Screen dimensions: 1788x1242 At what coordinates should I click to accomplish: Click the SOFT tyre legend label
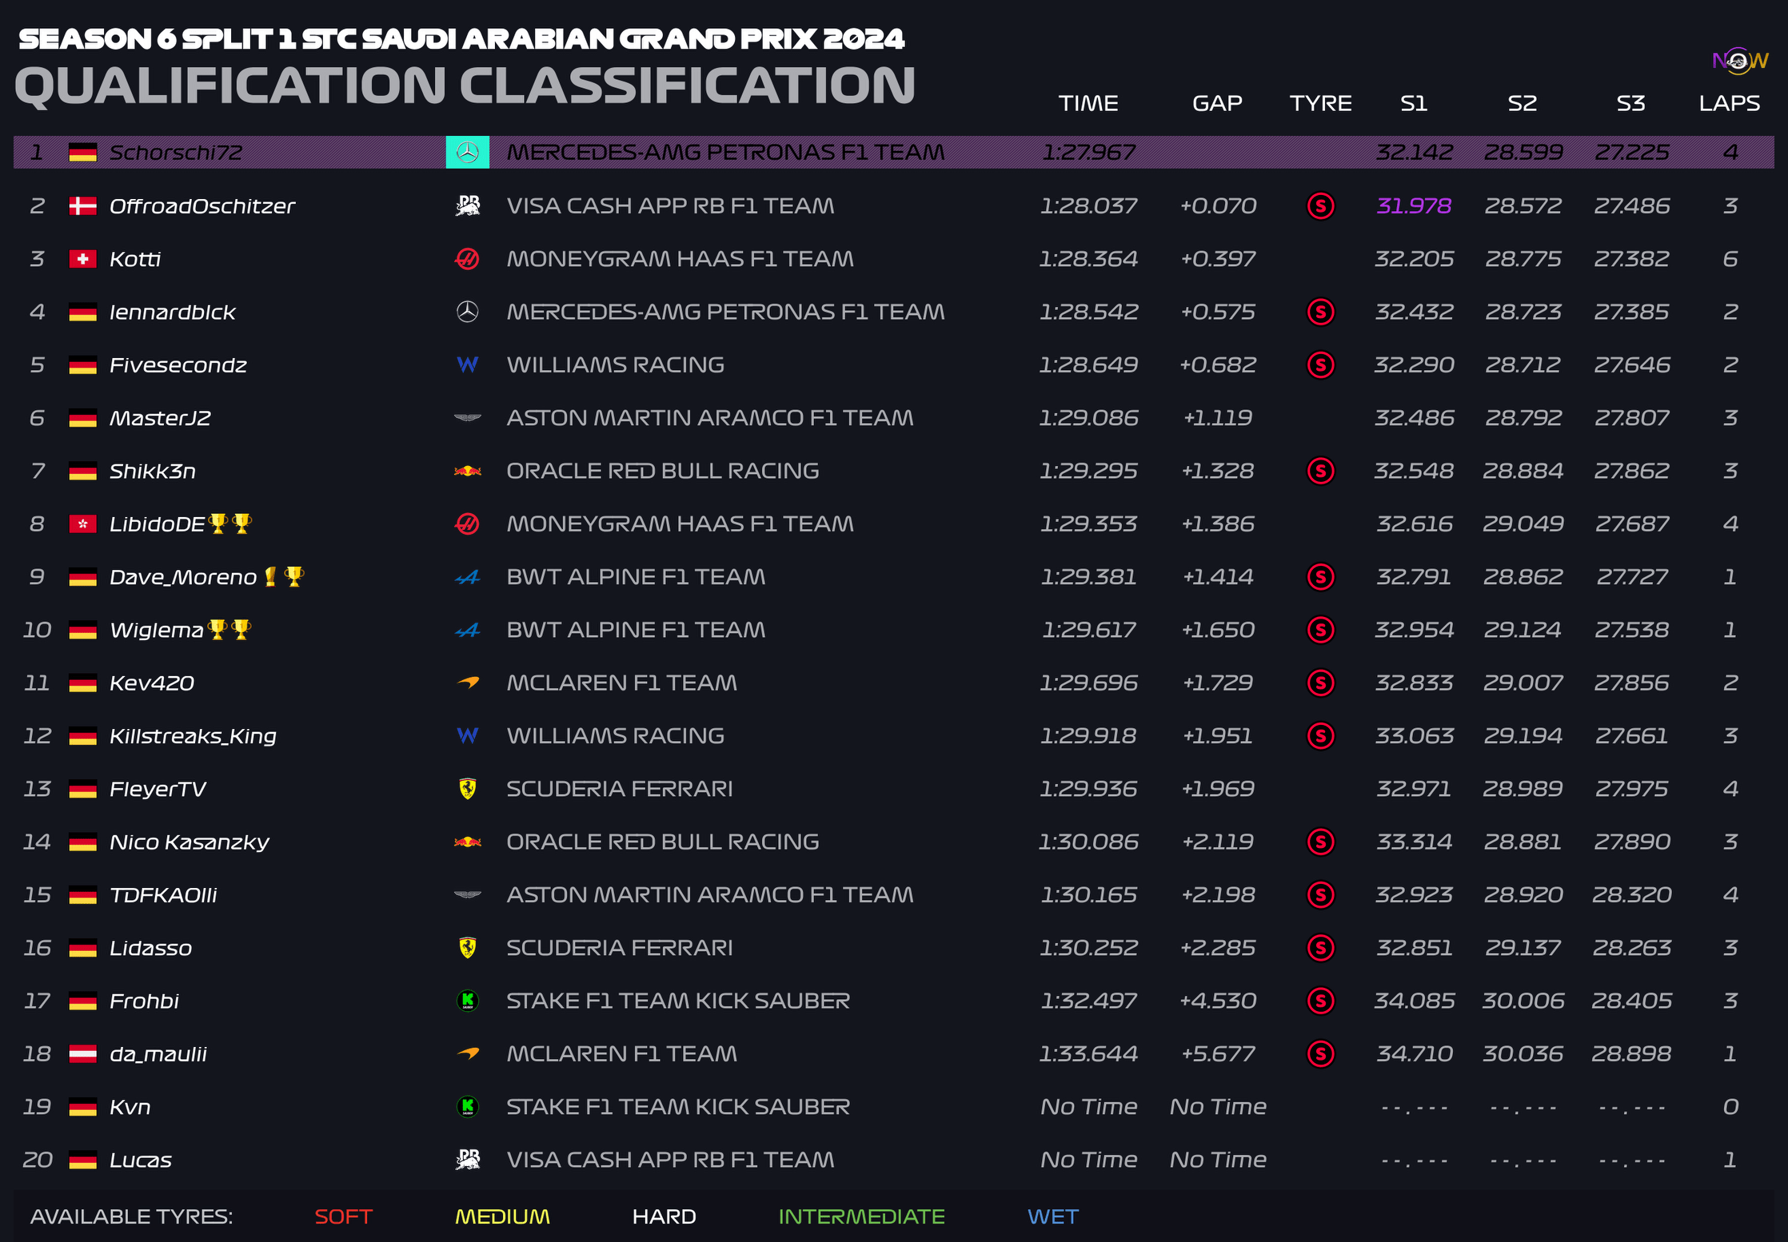[x=344, y=1216]
